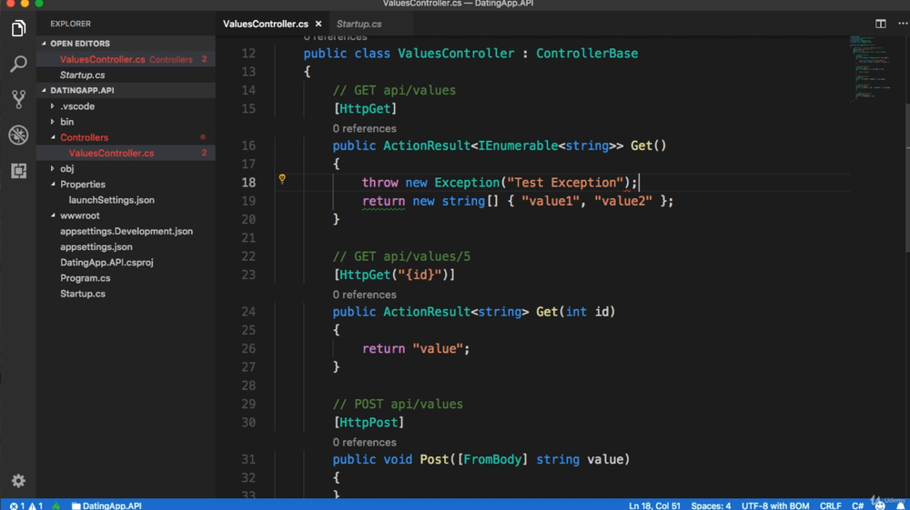Image resolution: width=910 pixels, height=510 pixels.
Task: Switch to the ValuesController.cs tab
Action: (266, 24)
